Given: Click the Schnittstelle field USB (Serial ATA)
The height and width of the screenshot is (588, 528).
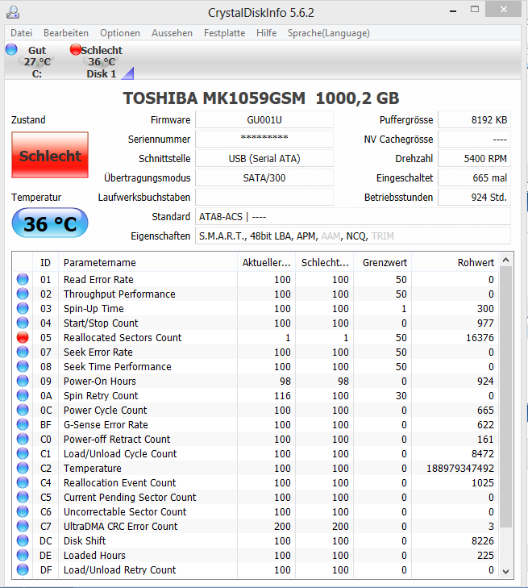Looking at the screenshot, I should (x=264, y=159).
